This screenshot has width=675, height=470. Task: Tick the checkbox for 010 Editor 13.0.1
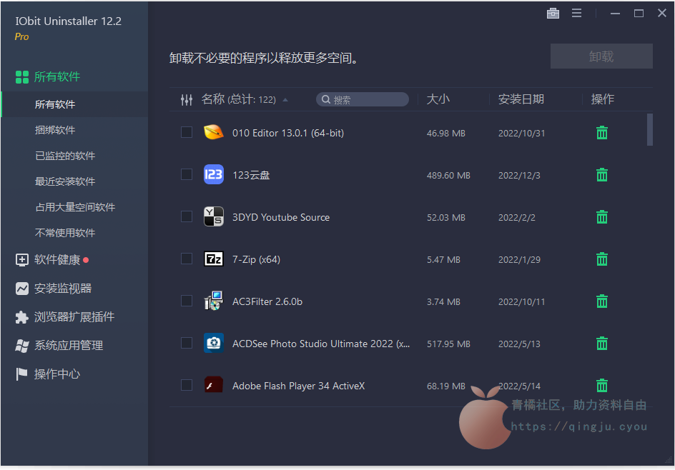[x=187, y=132]
